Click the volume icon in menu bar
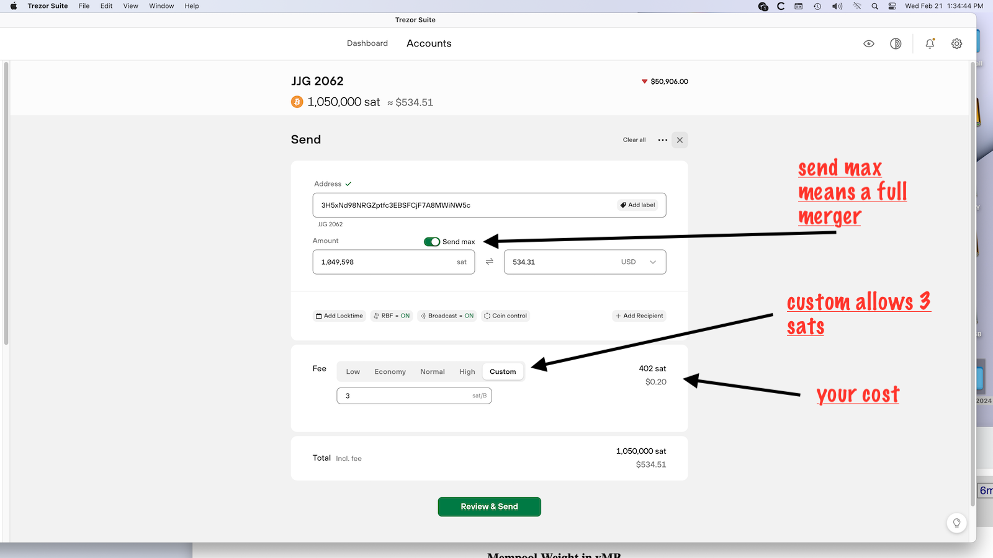Viewport: 993px width, 558px height. pyautogui.click(x=837, y=6)
